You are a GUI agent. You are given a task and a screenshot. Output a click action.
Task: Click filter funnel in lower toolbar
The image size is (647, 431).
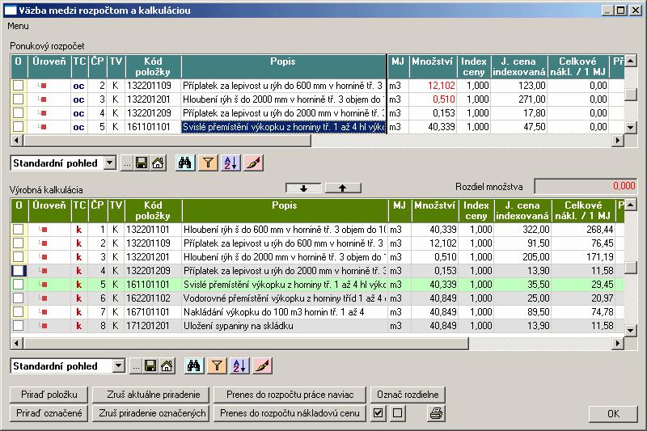click(x=217, y=366)
